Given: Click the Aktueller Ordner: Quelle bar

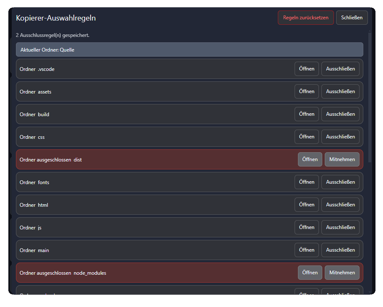Looking at the screenshot, I should [189, 49].
